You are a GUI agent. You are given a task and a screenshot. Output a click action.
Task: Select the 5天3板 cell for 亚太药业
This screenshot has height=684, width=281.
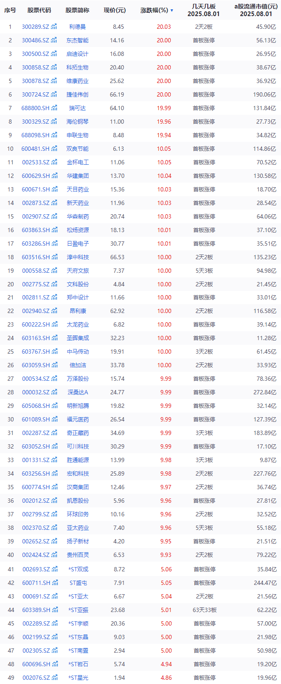(204, 528)
